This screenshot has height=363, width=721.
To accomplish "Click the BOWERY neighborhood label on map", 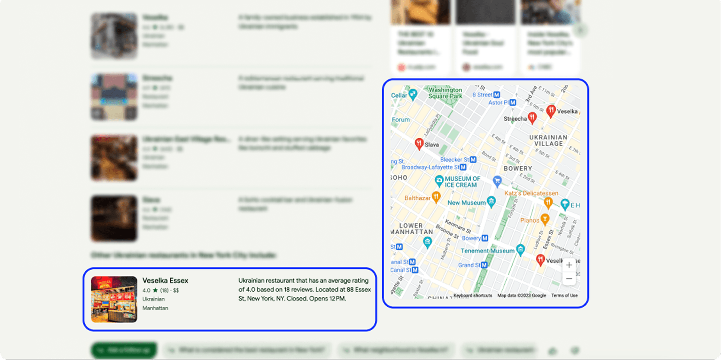I will [x=518, y=169].
